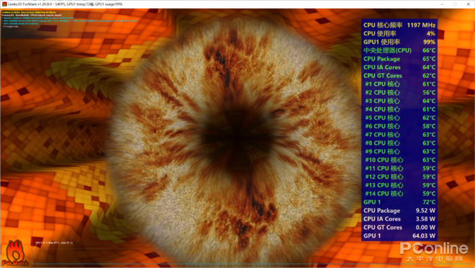Select the CPU 使用率 4% row
This screenshot has width=475, height=268.
coord(399,34)
